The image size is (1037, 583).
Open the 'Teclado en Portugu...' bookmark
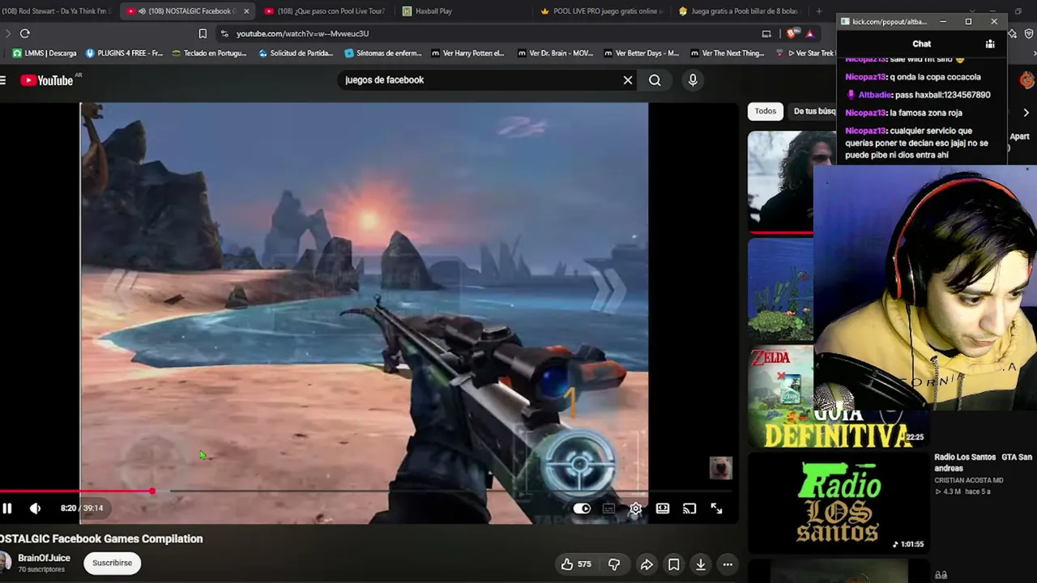(x=208, y=53)
